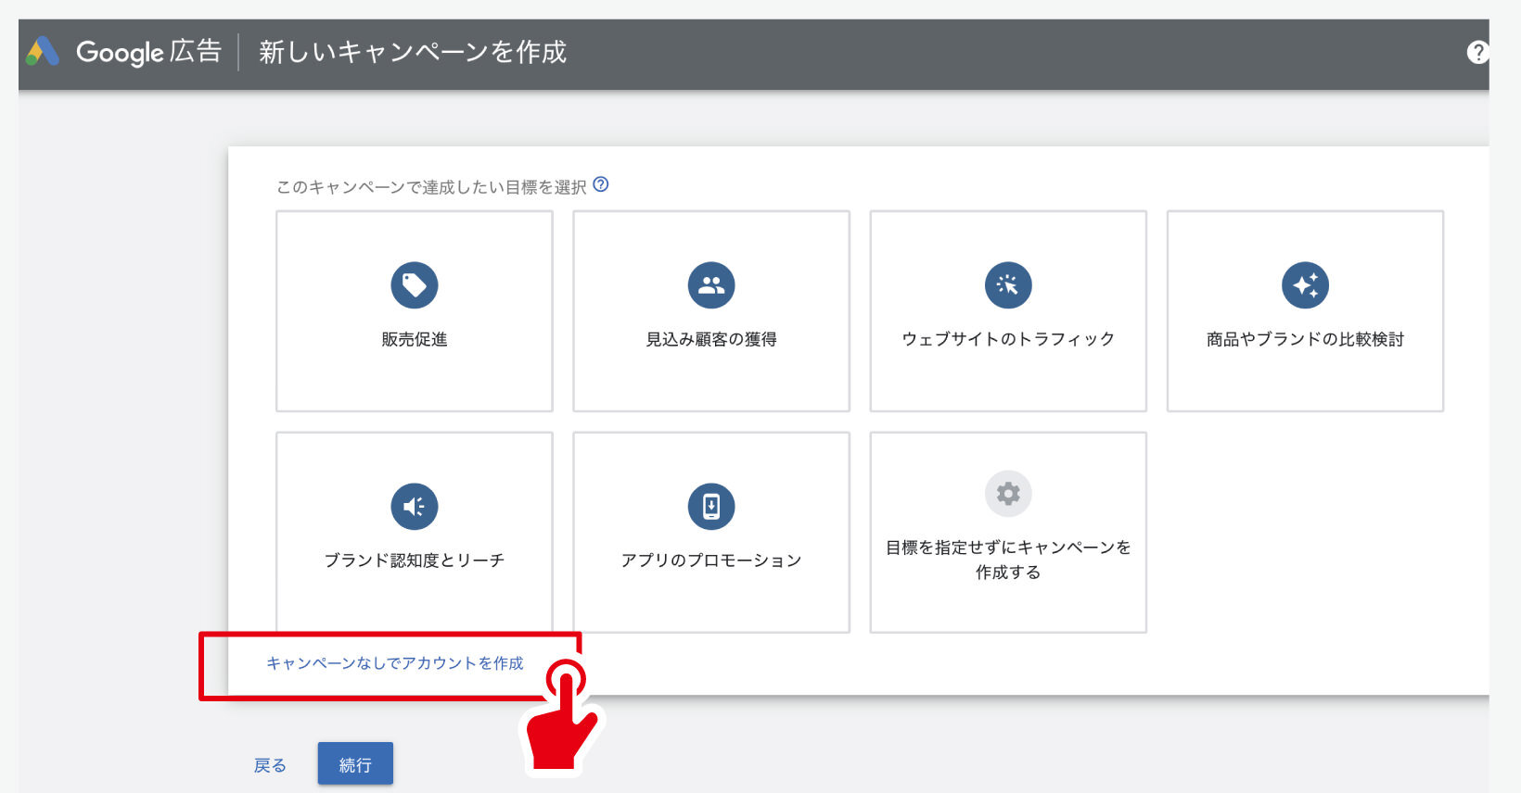Pick the ウェブサイトのトラフィック goal label

tap(1008, 339)
